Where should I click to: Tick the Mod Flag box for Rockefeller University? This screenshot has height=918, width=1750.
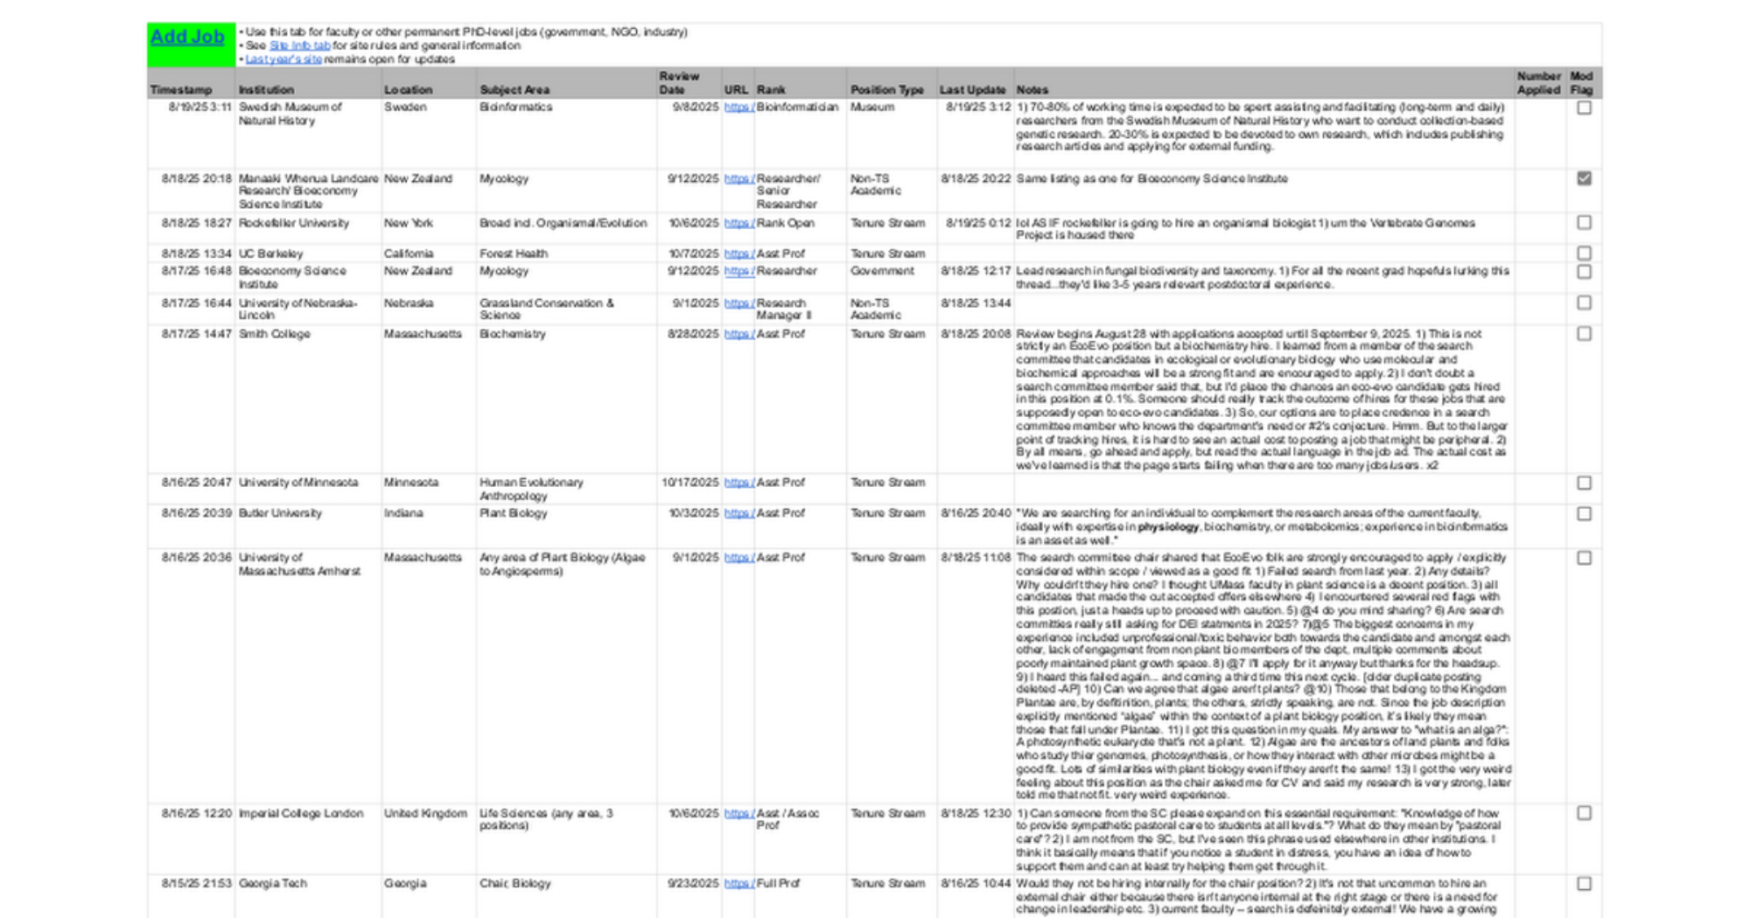tap(1584, 223)
